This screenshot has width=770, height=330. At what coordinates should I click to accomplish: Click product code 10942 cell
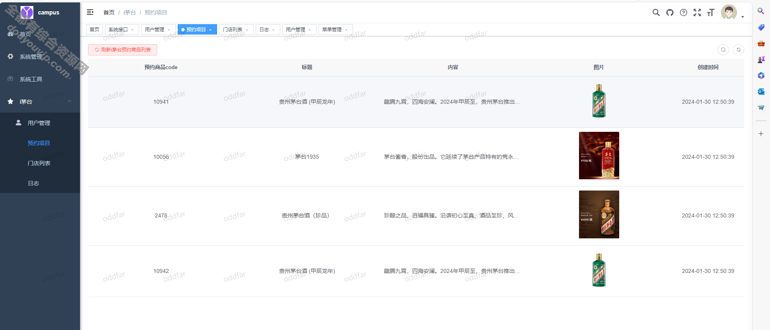(x=161, y=271)
